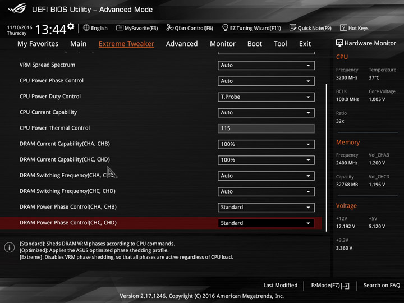This screenshot has height=303, width=404.
Task: Select the Extreme Tweaker tab
Action: (x=126, y=44)
